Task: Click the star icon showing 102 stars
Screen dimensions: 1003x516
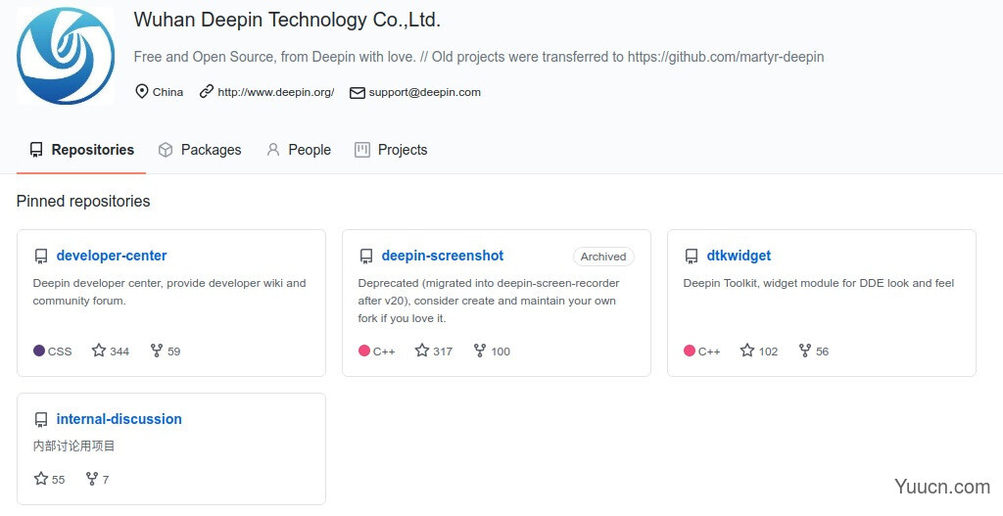Action: (x=747, y=351)
